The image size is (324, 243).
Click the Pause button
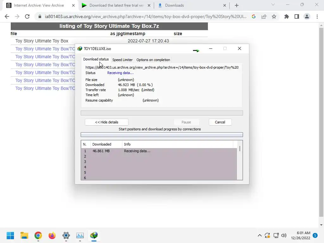tap(186, 122)
